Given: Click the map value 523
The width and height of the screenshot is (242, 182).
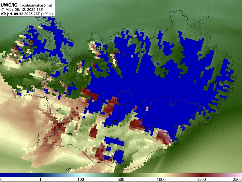Looking at the screenshot, I should (x=115, y=122).
